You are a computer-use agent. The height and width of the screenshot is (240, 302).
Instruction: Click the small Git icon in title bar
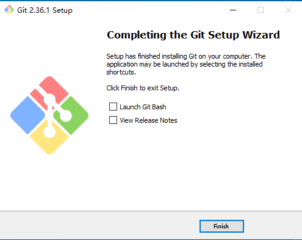[x=9, y=10]
